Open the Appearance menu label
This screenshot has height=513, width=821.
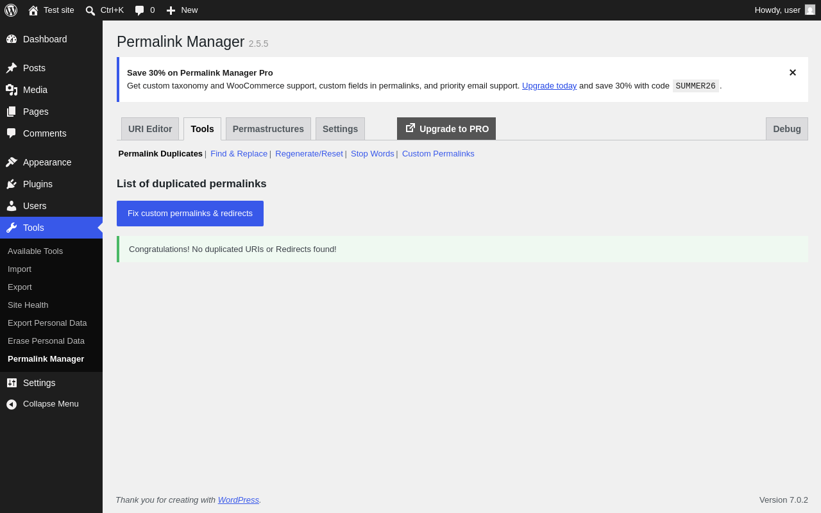coord(47,162)
